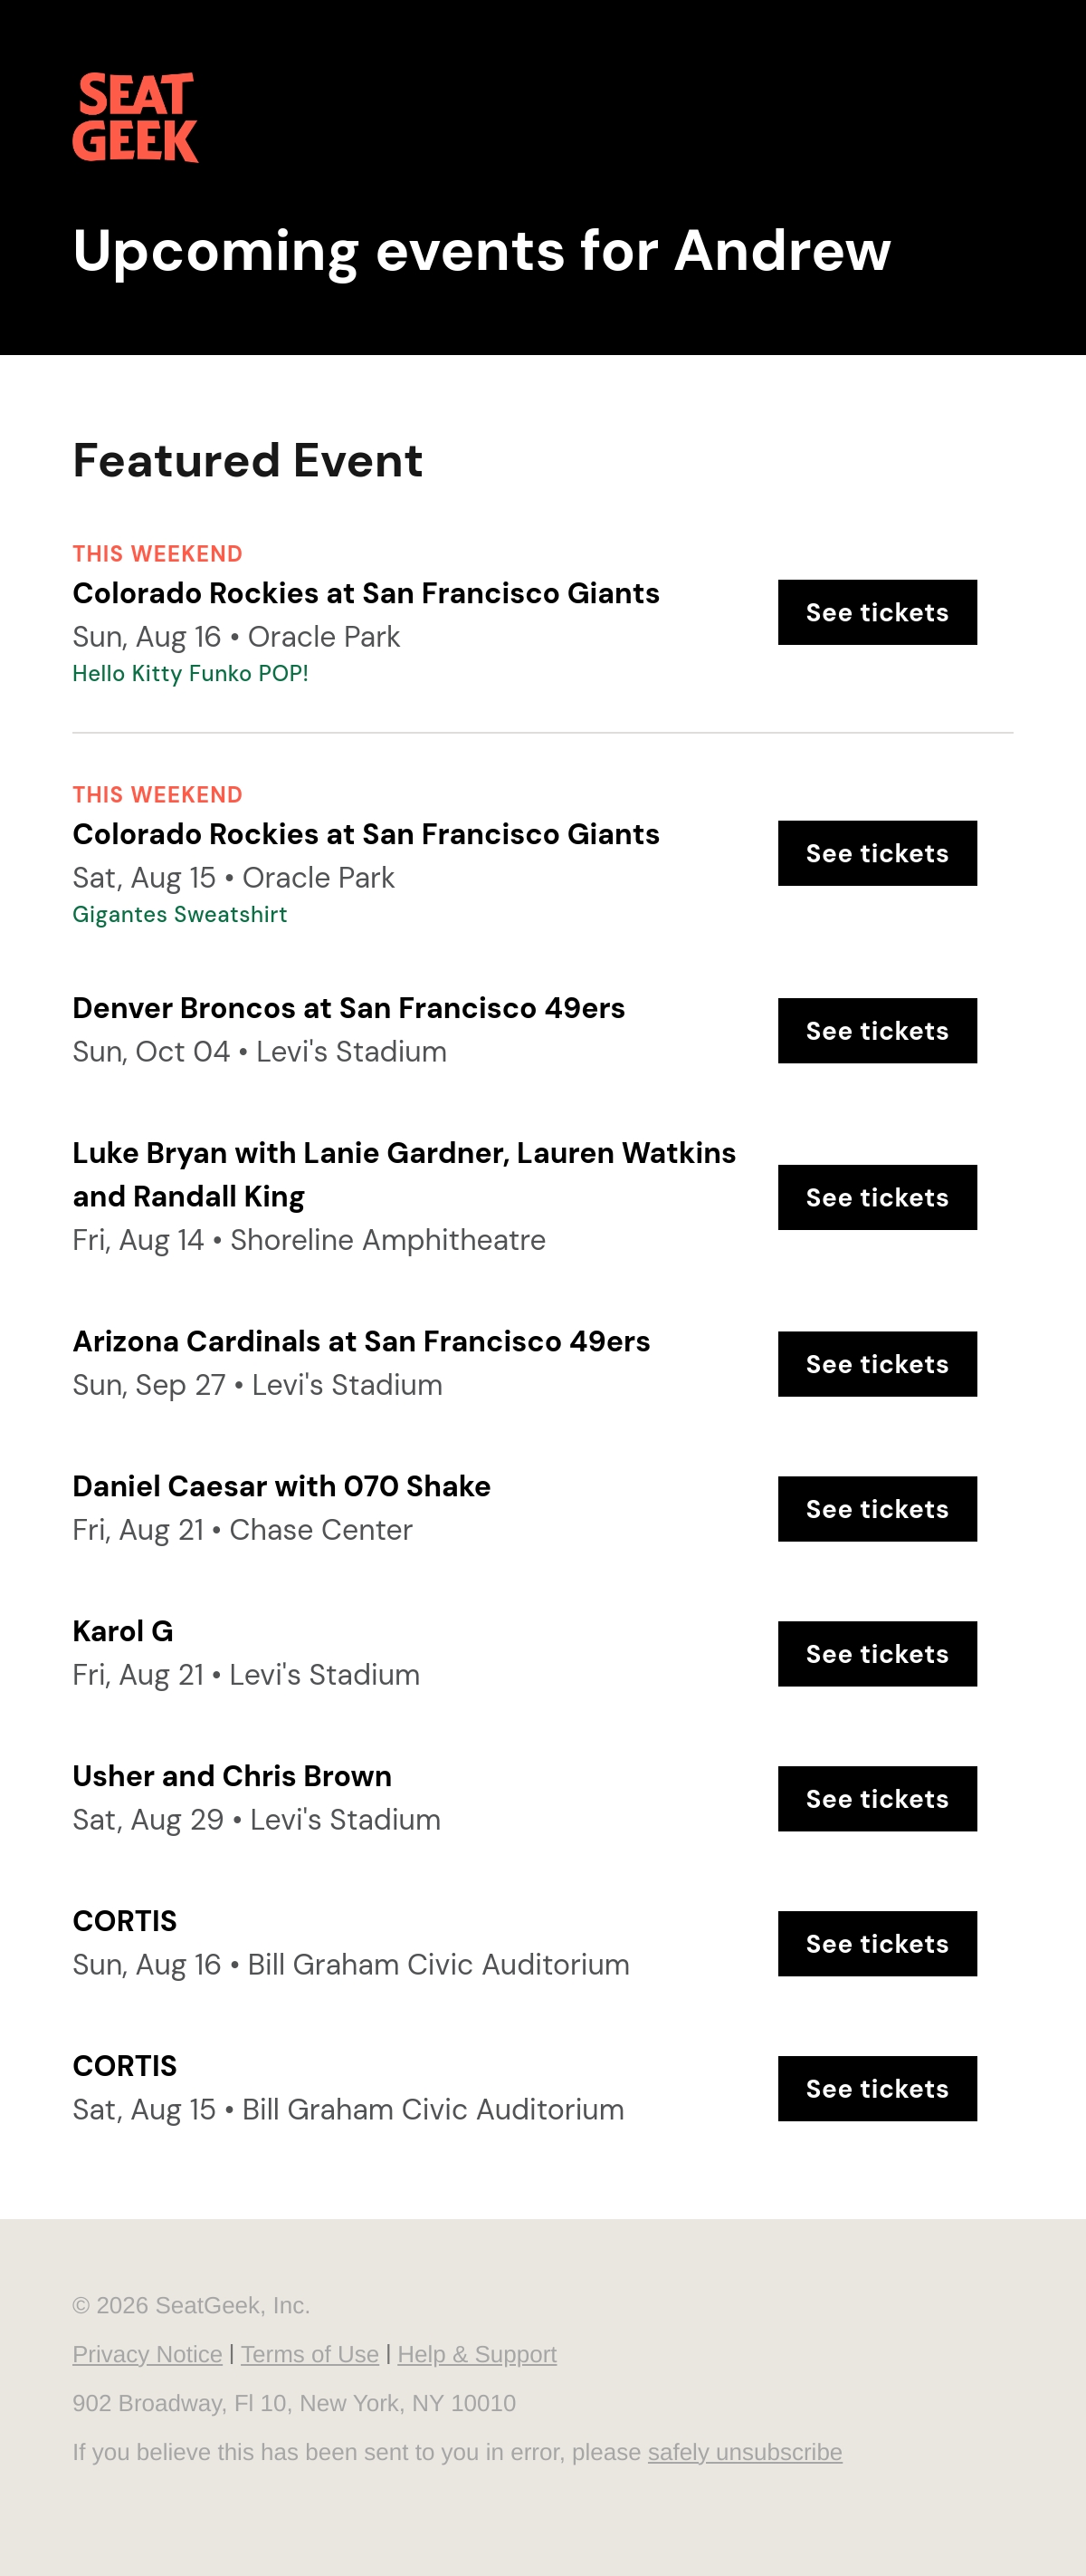Open the Daniel Caesar with 070 Shake title

point(281,1486)
